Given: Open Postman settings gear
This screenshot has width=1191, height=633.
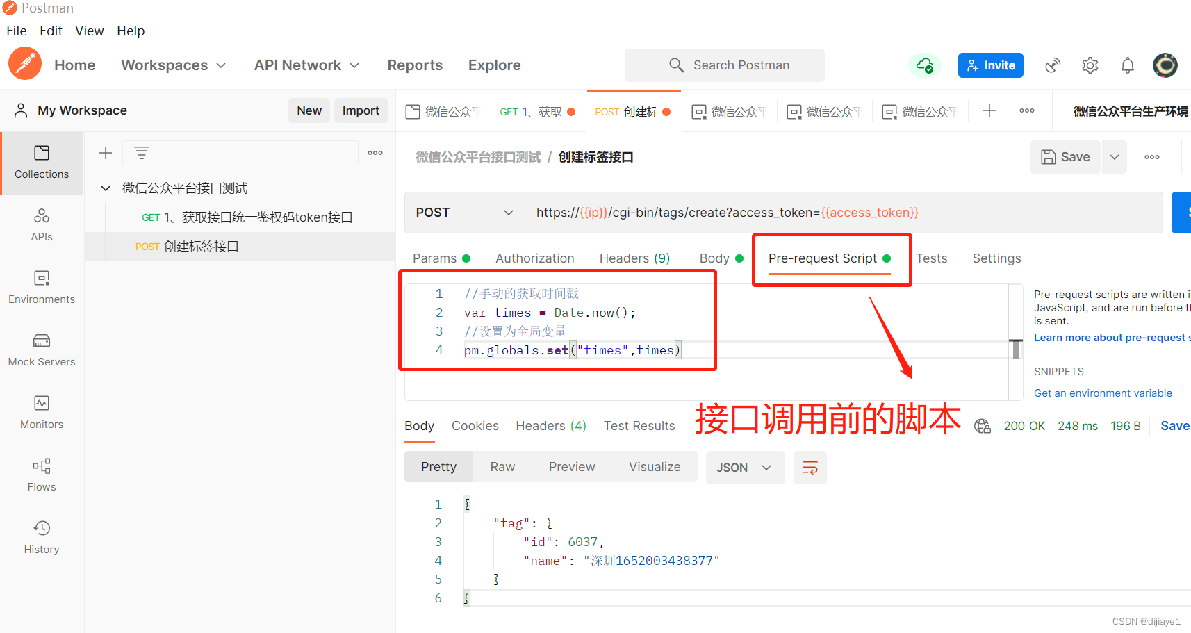Looking at the screenshot, I should pyautogui.click(x=1090, y=65).
